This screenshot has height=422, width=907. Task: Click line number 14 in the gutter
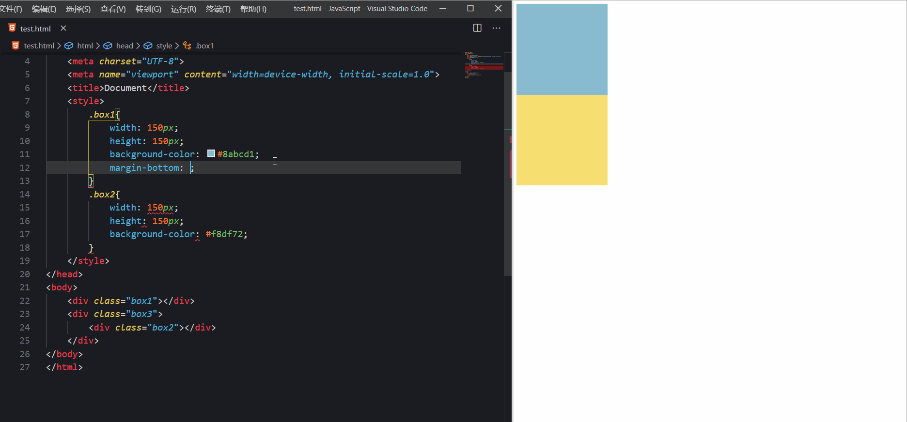coord(25,194)
